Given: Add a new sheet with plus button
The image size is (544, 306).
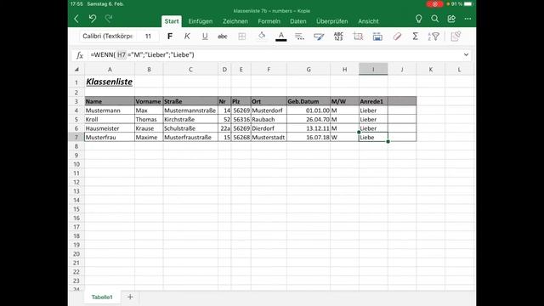Looking at the screenshot, I should click(x=130, y=297).
